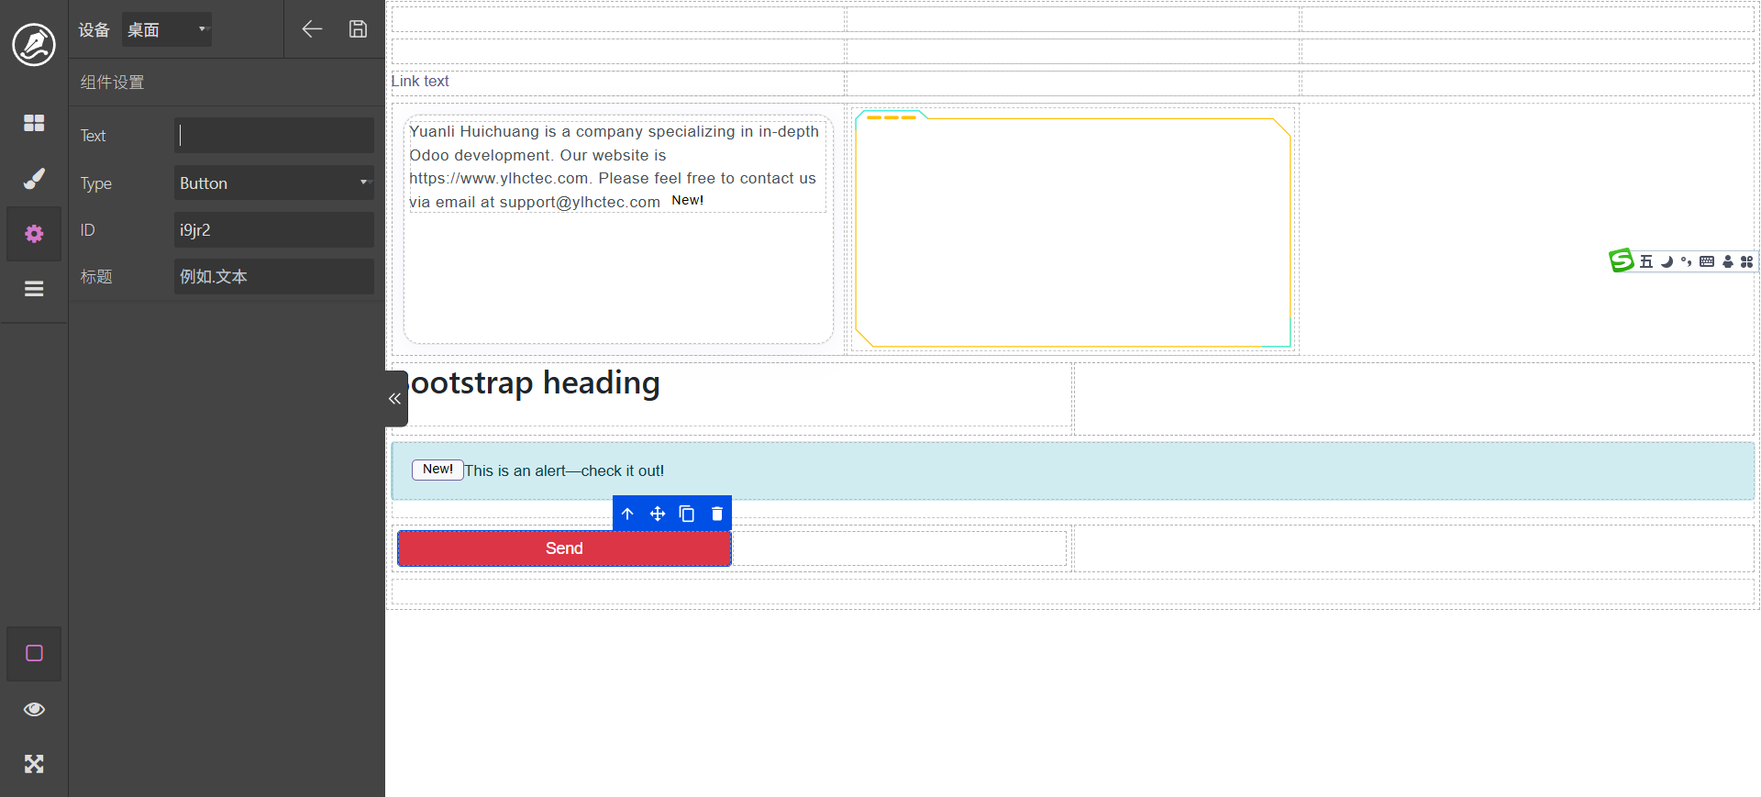Open the style manager brush icon
The height and width of the screenshot is (797, 1761).
click(34, 179)
